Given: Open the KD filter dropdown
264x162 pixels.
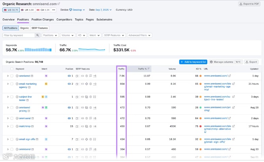Looking at the screenshot, I should (x=82, y=35).
